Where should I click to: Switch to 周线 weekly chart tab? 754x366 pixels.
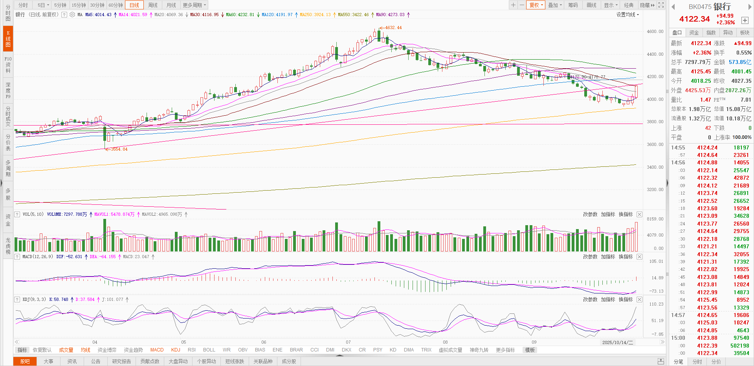tap(153, 5)
